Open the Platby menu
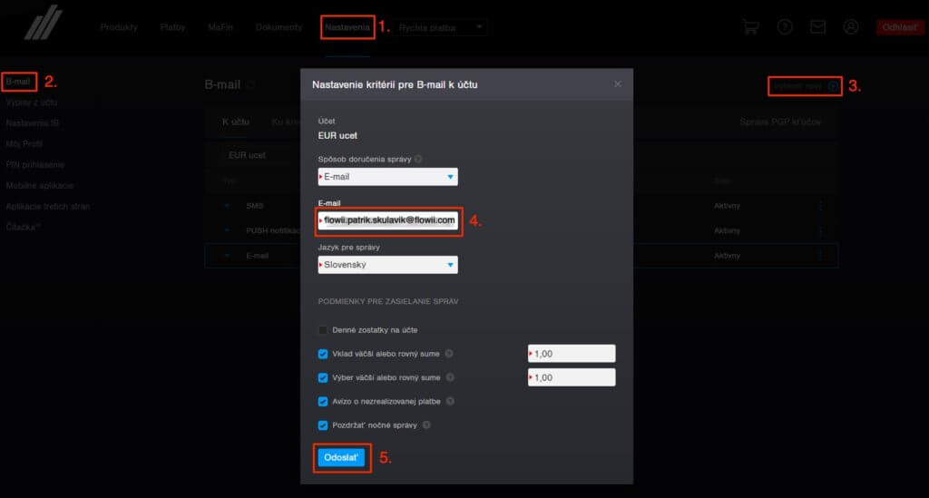Screen dimensions: 929x498 [x=172, y=27]
